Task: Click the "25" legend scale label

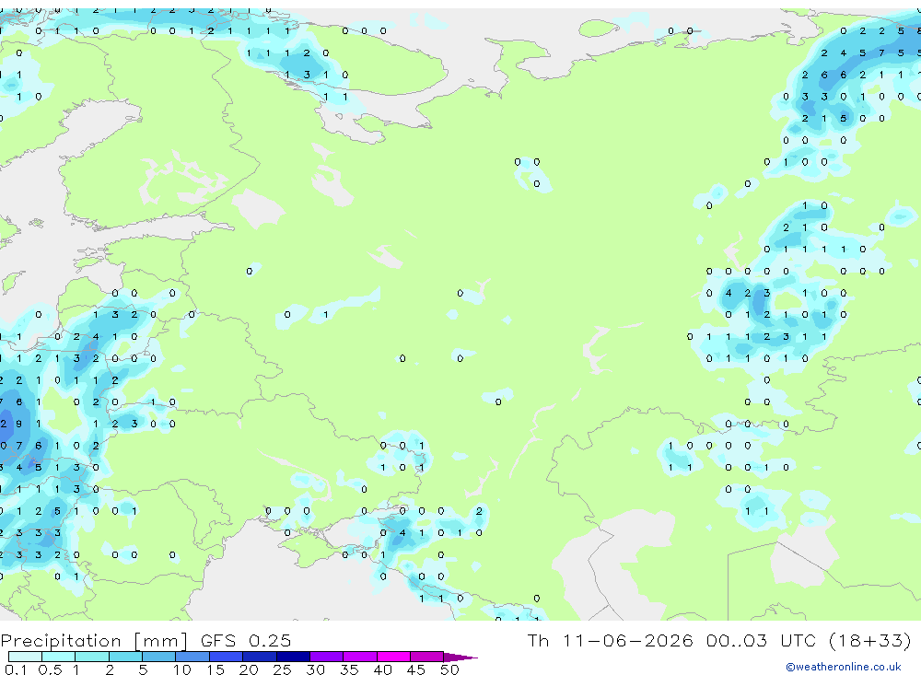Action: coord(283,669)
